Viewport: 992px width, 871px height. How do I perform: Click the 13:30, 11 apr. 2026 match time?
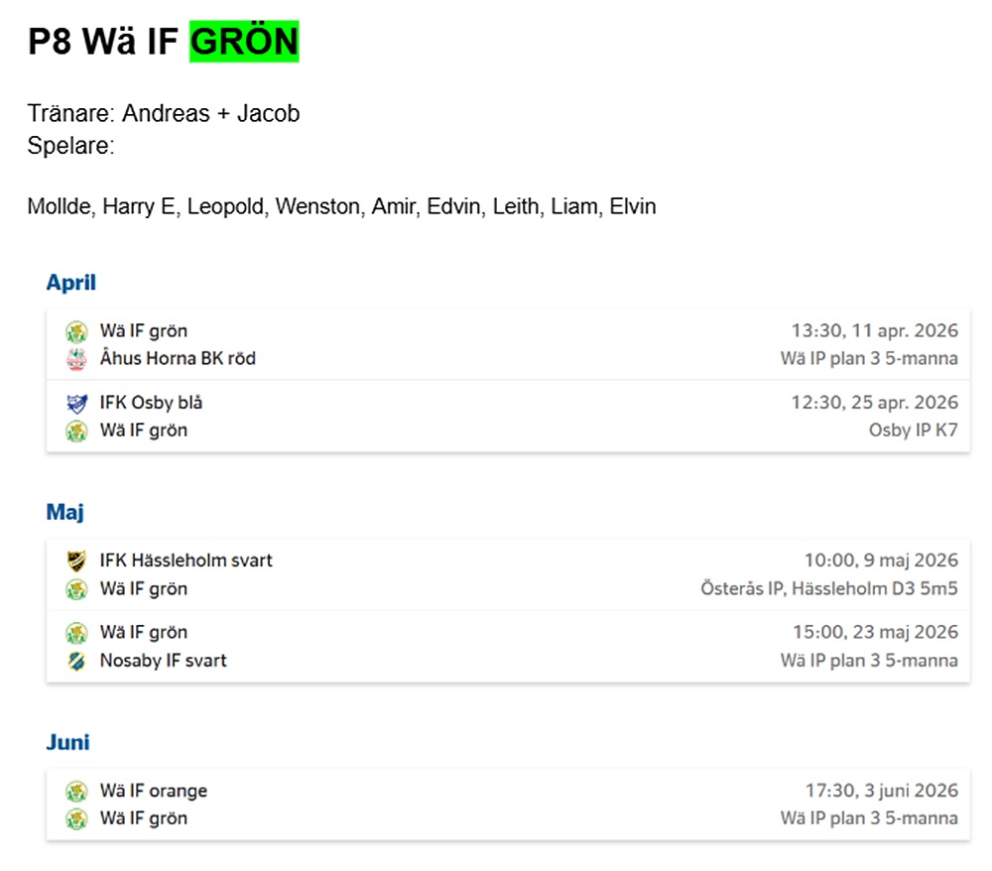(874, 331)
